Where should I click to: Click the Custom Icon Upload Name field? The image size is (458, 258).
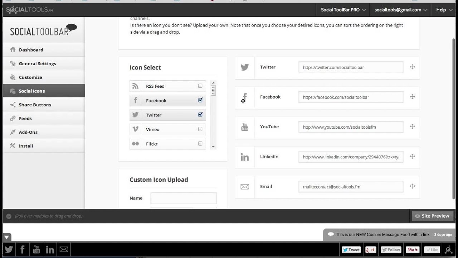click(x=184, y=198)
